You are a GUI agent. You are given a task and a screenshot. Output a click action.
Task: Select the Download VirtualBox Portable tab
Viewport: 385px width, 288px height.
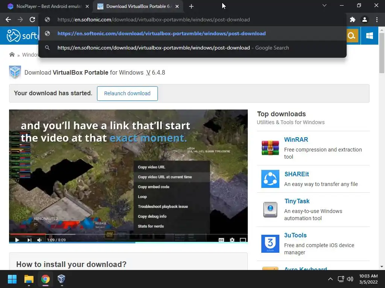[x=138, y=6]
